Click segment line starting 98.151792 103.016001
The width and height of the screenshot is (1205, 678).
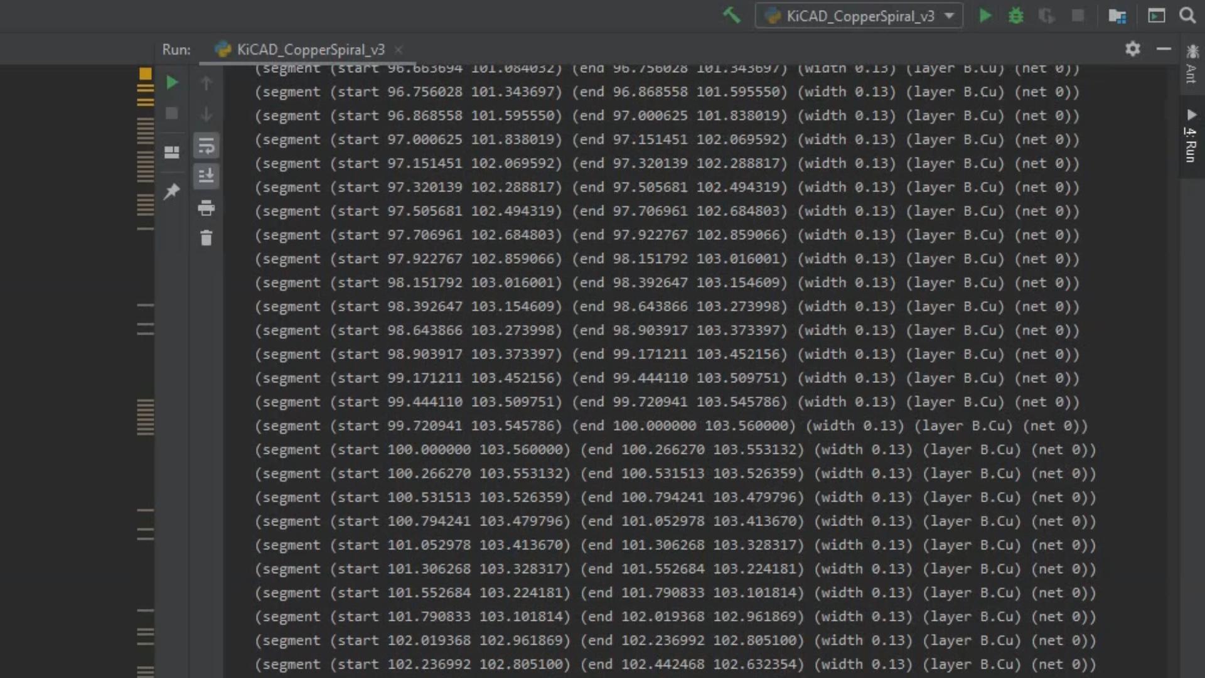coord(667,282)
